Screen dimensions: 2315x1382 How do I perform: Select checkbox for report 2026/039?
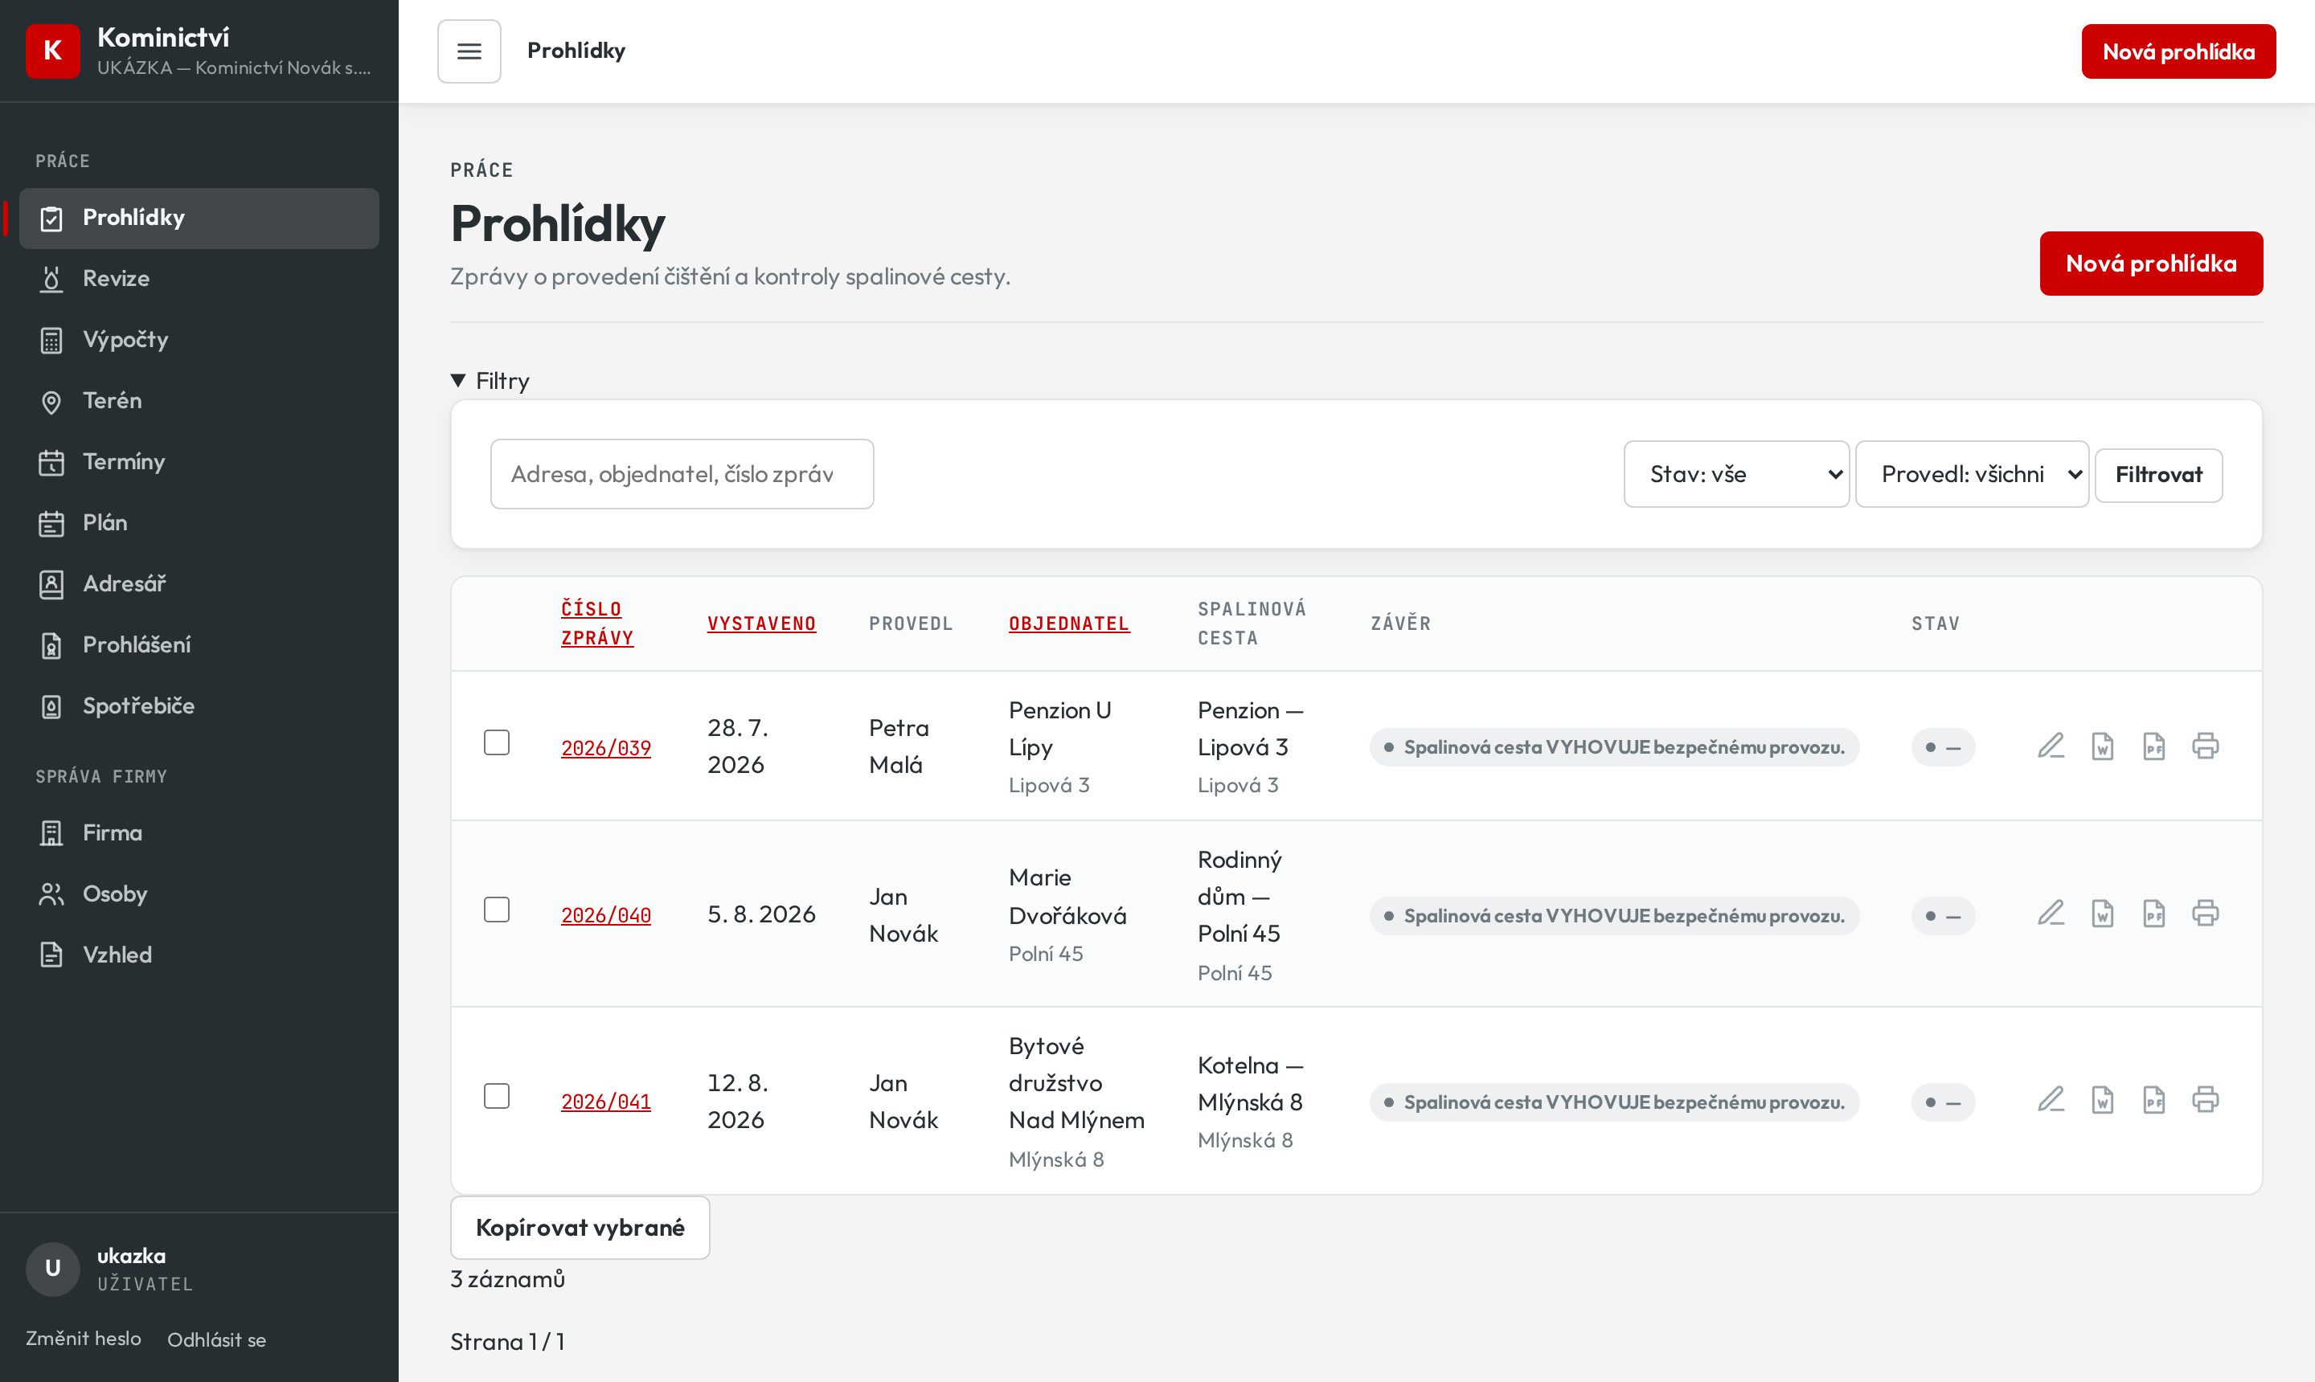[497, 742]
